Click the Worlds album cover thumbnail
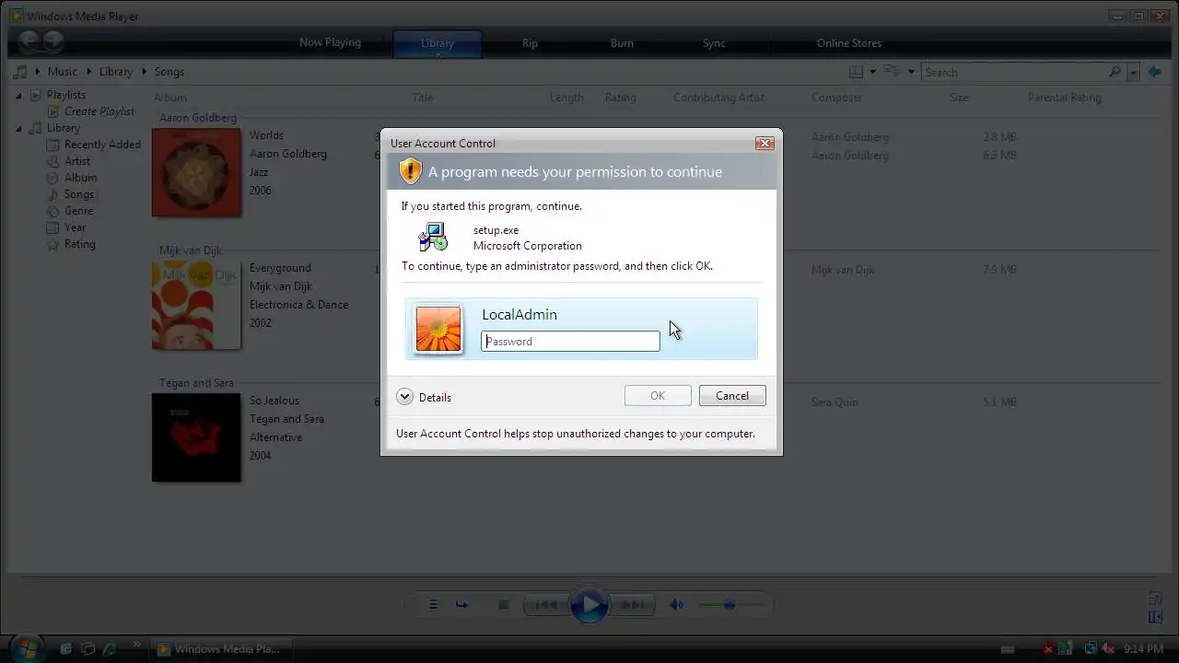 coord(196,172)
